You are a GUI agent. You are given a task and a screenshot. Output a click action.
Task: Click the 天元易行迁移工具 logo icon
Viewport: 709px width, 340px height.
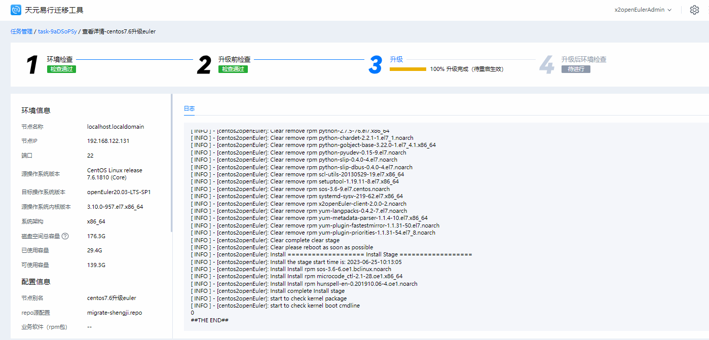(x=16, y=10)
